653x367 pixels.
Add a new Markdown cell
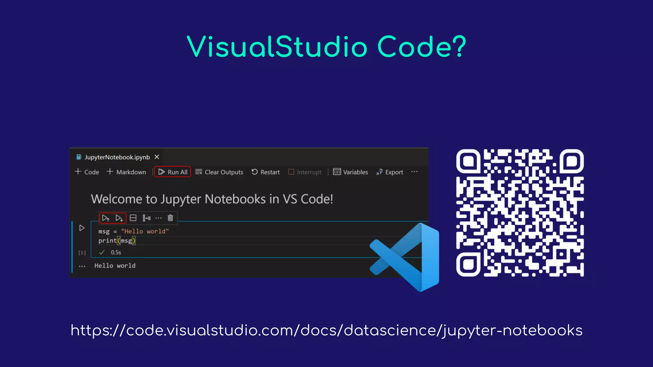click(x=126, y=172)
